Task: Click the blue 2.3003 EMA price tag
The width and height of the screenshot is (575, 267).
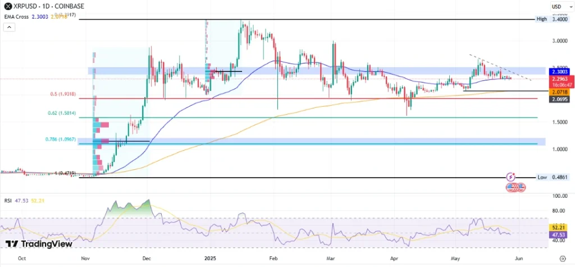Action: [x=559, y=72]
